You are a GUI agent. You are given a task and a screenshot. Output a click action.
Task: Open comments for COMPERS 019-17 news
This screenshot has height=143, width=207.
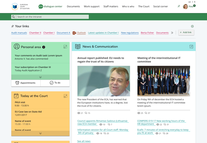click(x=165, y=124)
